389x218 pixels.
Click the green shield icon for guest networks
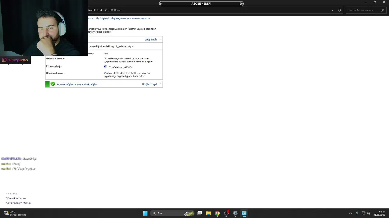click(53, 84)
